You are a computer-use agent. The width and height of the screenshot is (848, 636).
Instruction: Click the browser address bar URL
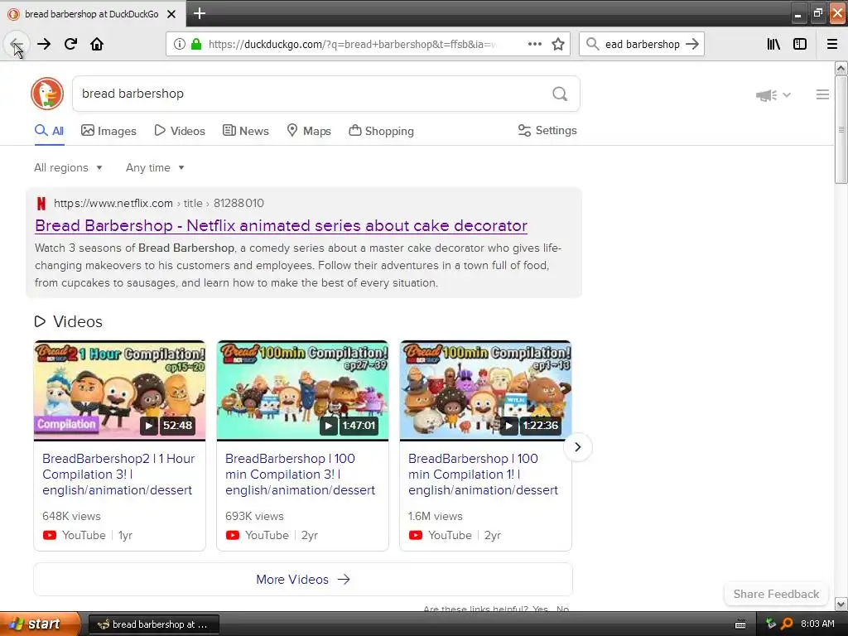coord(353,45)
